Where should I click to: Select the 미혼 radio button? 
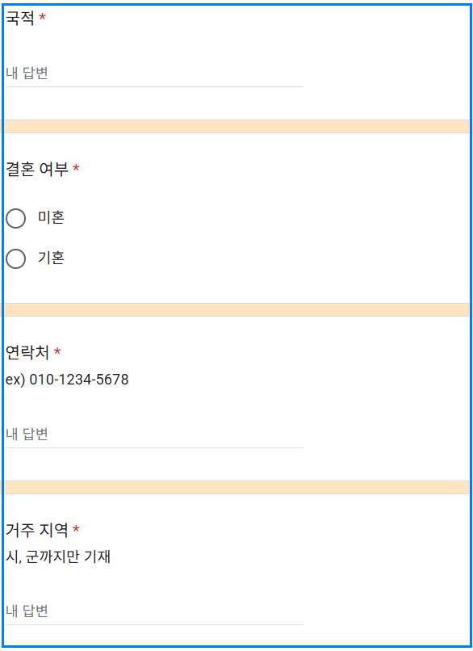pyautogui.click(x=15, y=217)
